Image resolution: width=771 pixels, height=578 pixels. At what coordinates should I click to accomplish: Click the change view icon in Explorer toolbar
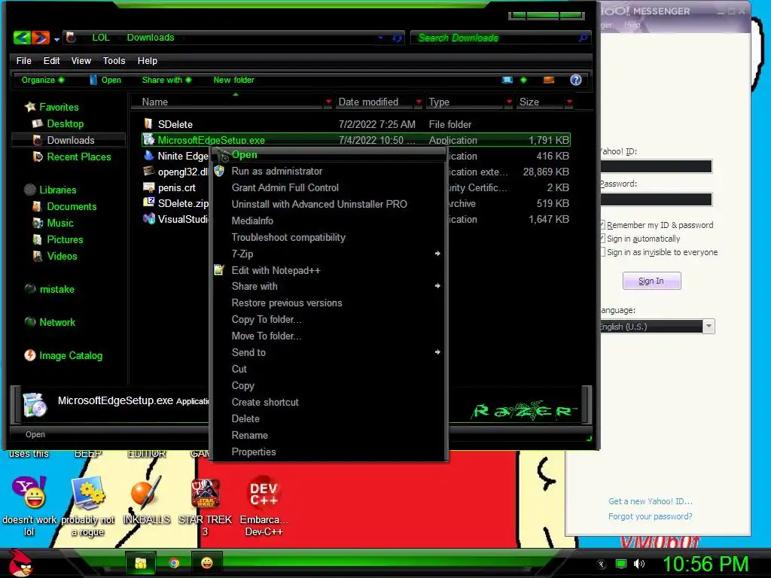click(x=507, y=80)
